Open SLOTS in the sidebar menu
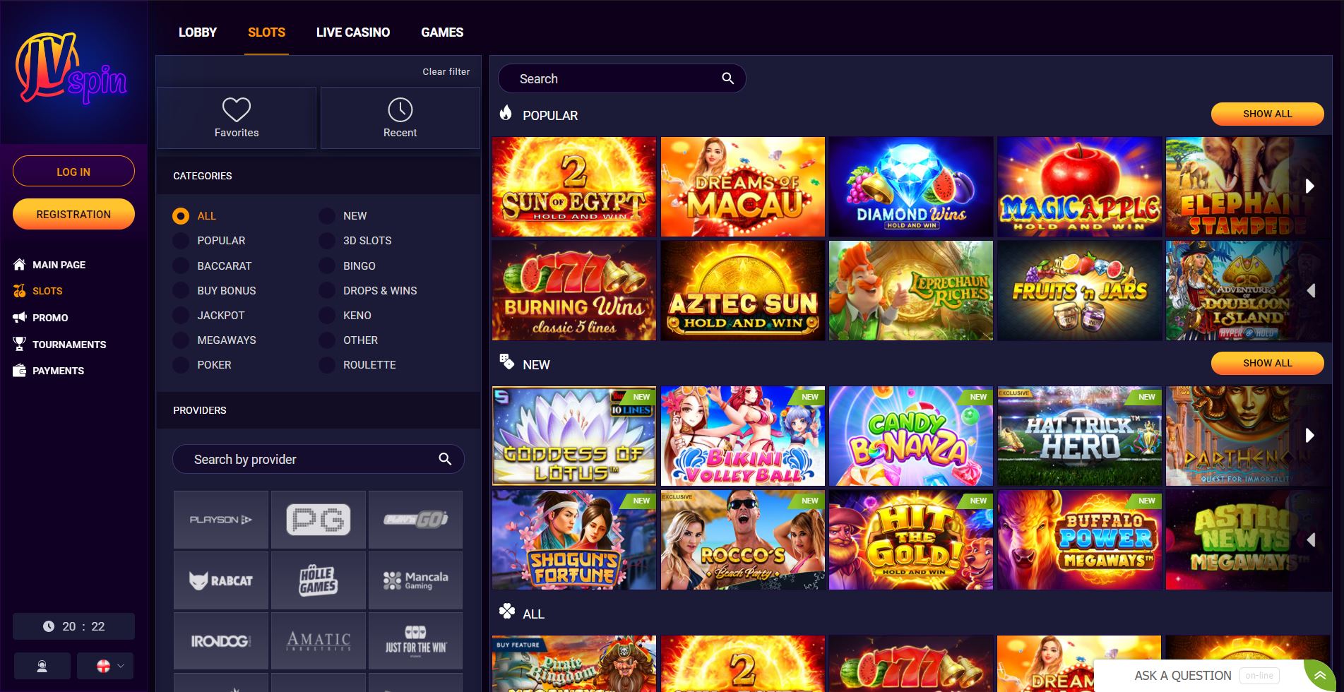 47,291
